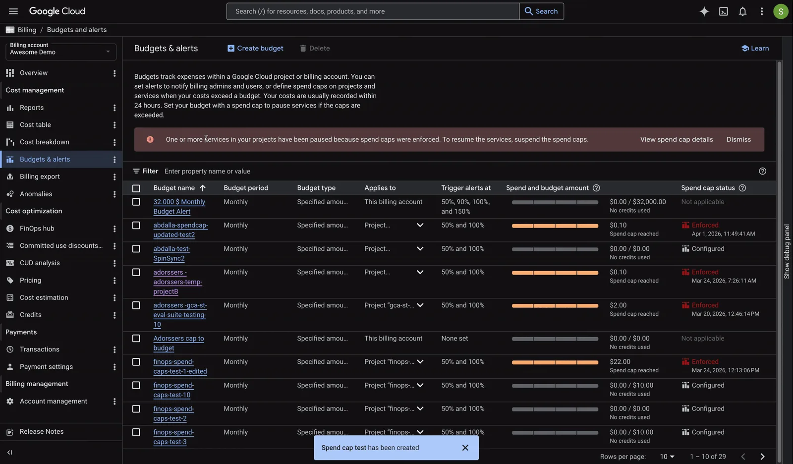
Task: Collapse the left sidebar panel
Action: pos(9,453)
